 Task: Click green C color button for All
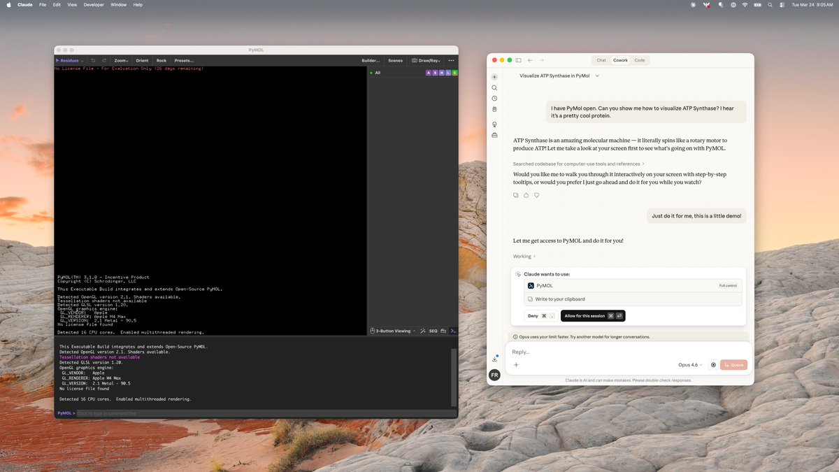pos(454,73)
